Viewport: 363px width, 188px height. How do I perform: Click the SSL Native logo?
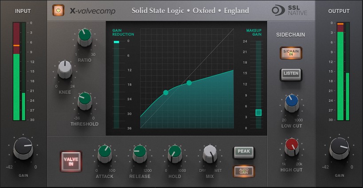point(289,10)
